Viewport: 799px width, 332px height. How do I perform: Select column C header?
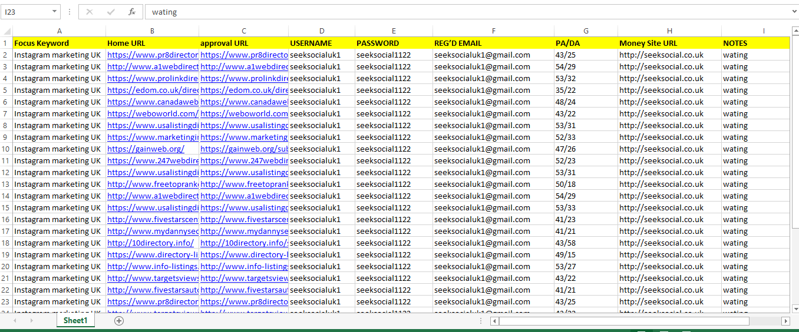pyautogui.click(x=243, y=31)
